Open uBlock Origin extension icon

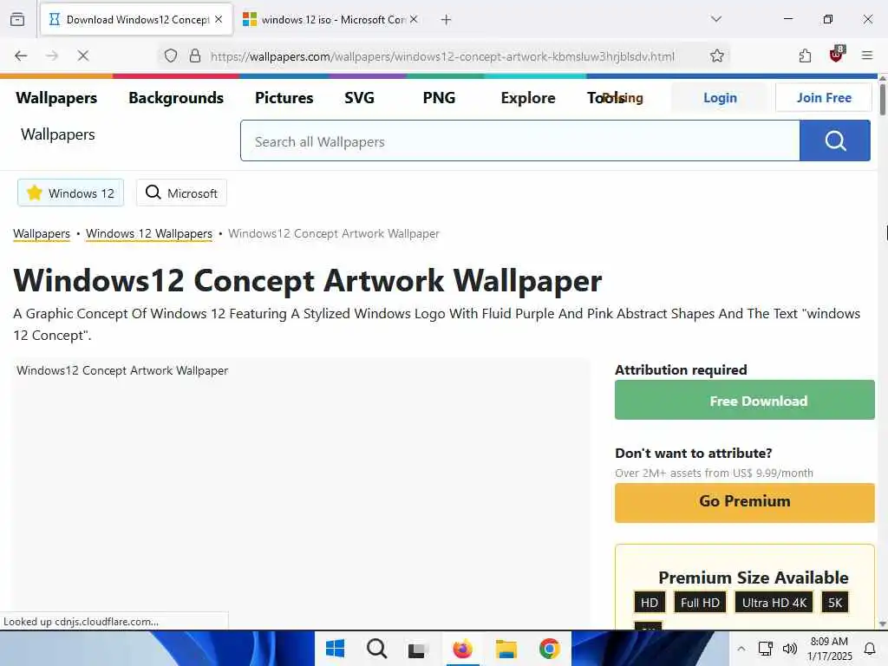tap(837, 55)
